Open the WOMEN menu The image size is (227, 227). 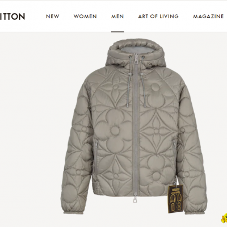pyautogui.click(x=85, y=16)
